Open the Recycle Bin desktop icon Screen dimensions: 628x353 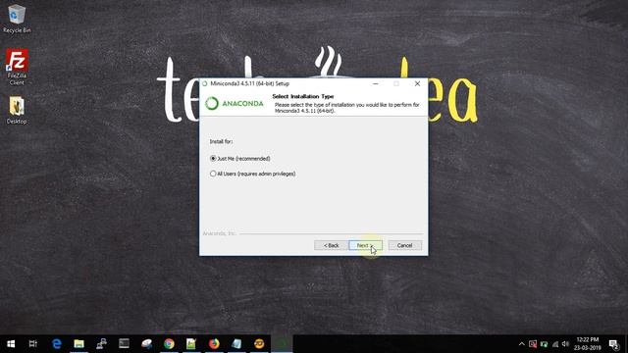17,19
